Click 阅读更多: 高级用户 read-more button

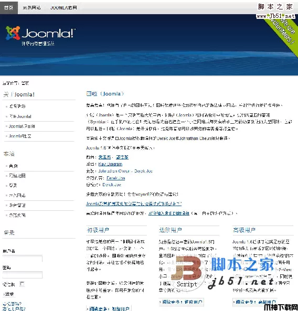click(x=255, y=302)
